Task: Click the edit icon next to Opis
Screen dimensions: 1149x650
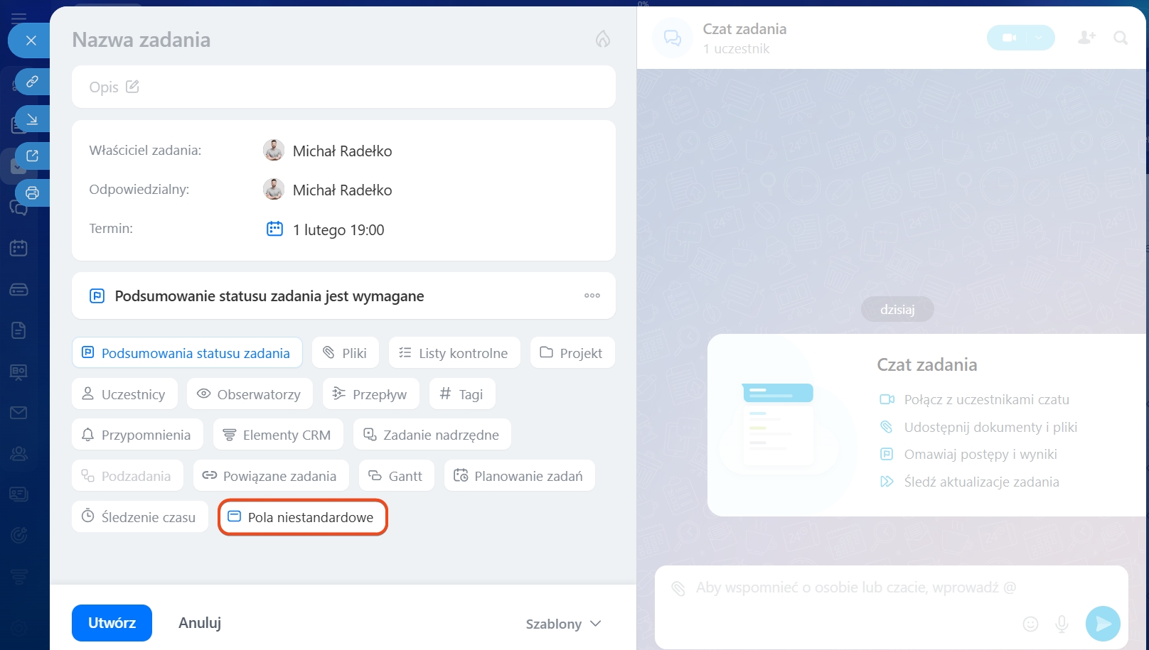Action: coord(132,87)
